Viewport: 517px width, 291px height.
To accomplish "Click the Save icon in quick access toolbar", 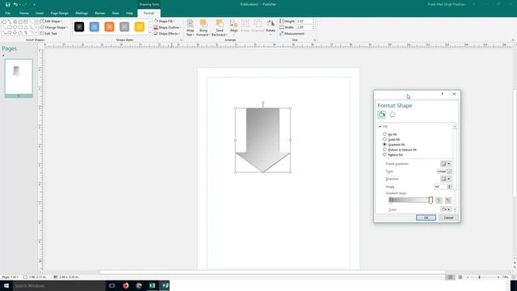I will (x=7, y=4).
